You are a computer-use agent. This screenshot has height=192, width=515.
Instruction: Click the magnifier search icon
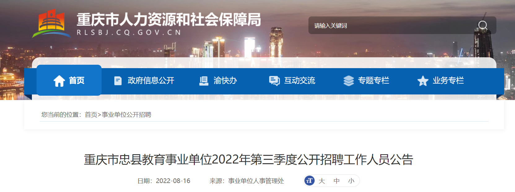tap(483, 25)
